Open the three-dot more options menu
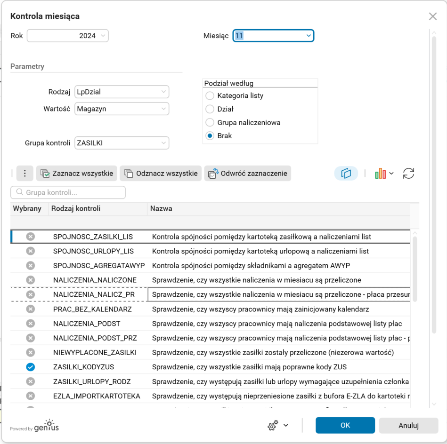Viewport: 447px width, 444px height. [24, 174]
